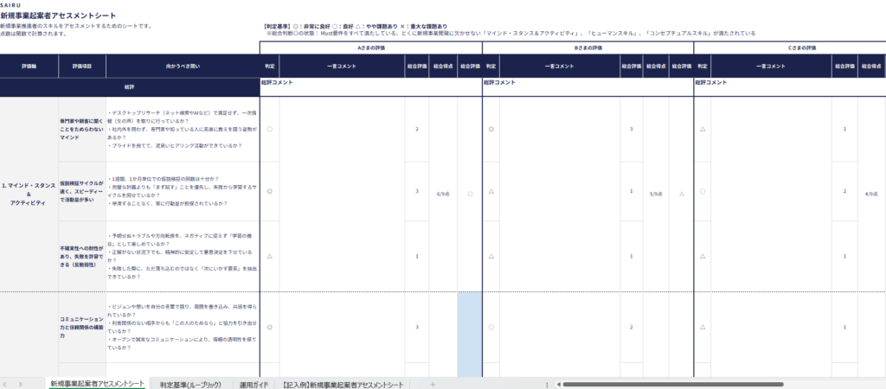
Task: Select the 新規事業起案者アセスメントシート title cell
Action: click(x=58, y=16)
